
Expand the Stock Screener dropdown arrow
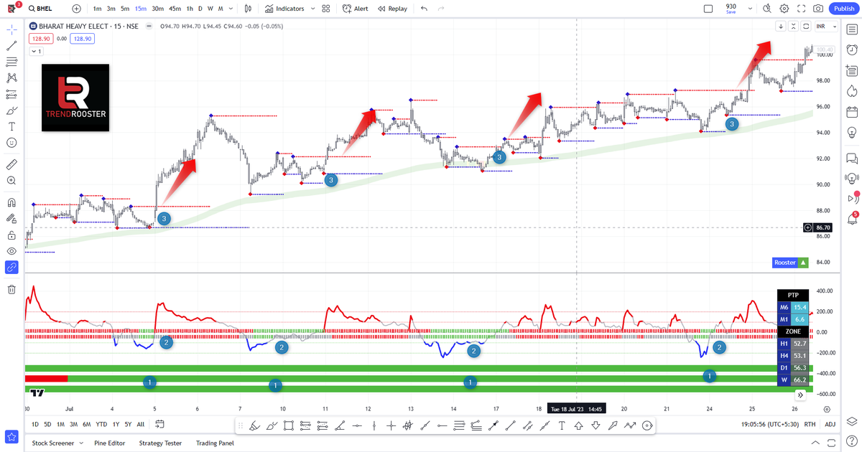tap(80, 443)
